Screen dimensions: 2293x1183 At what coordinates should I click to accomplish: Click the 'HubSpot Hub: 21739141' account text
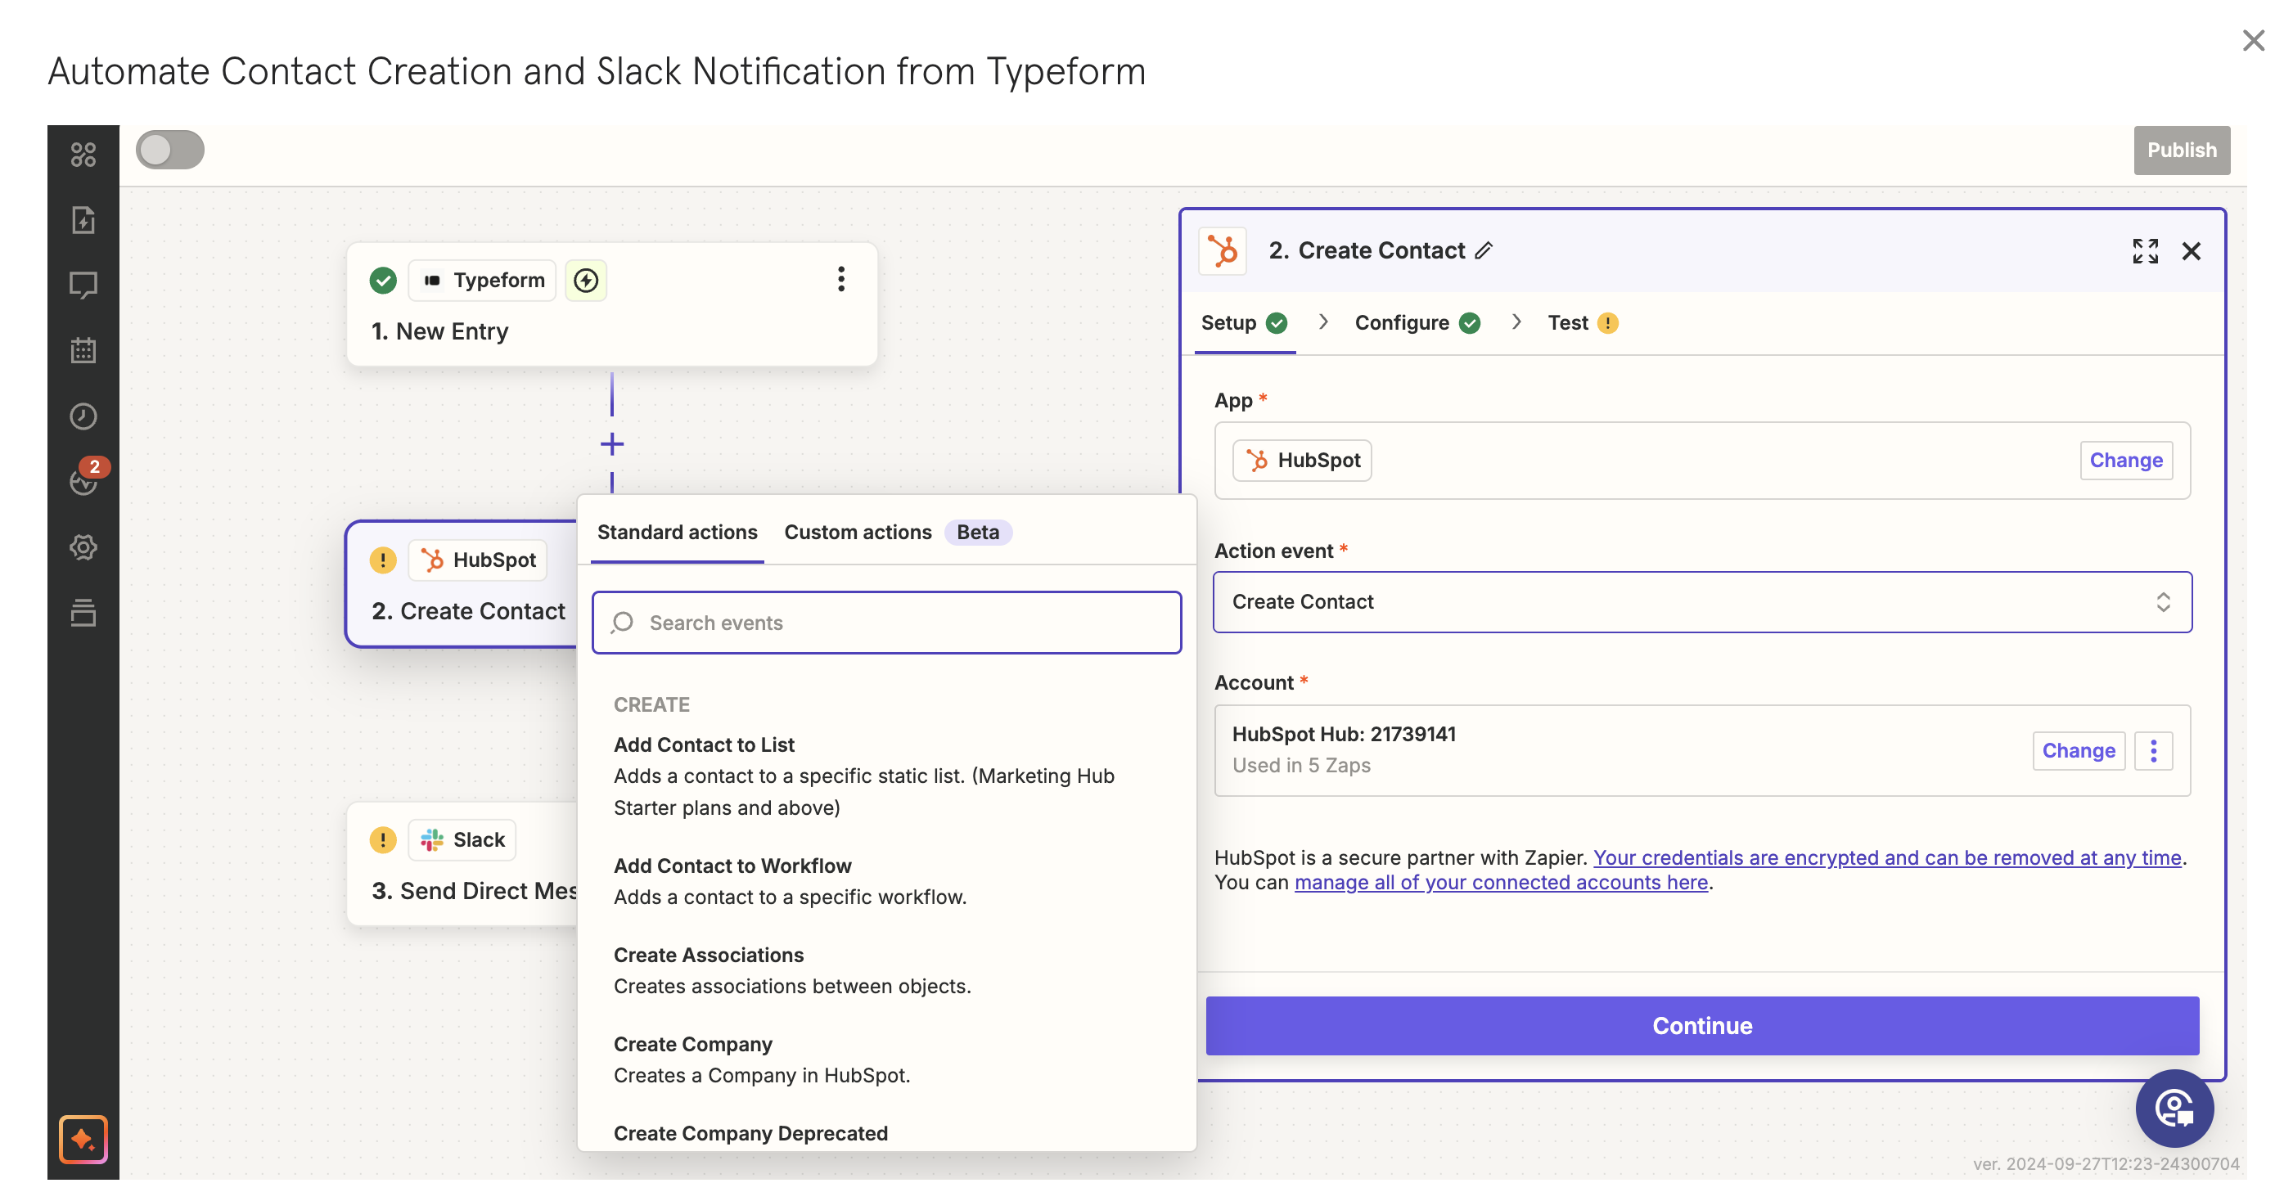pyautogui.click(x=1344, y=735)
